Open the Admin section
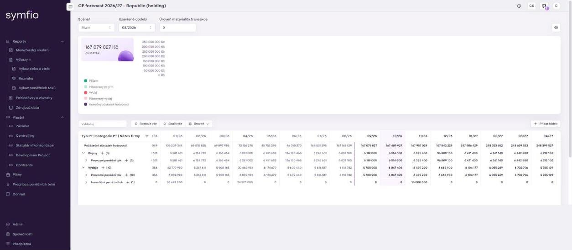Viewport: 572px width, 250px height. pyautogui.click(x=18, y=224)
